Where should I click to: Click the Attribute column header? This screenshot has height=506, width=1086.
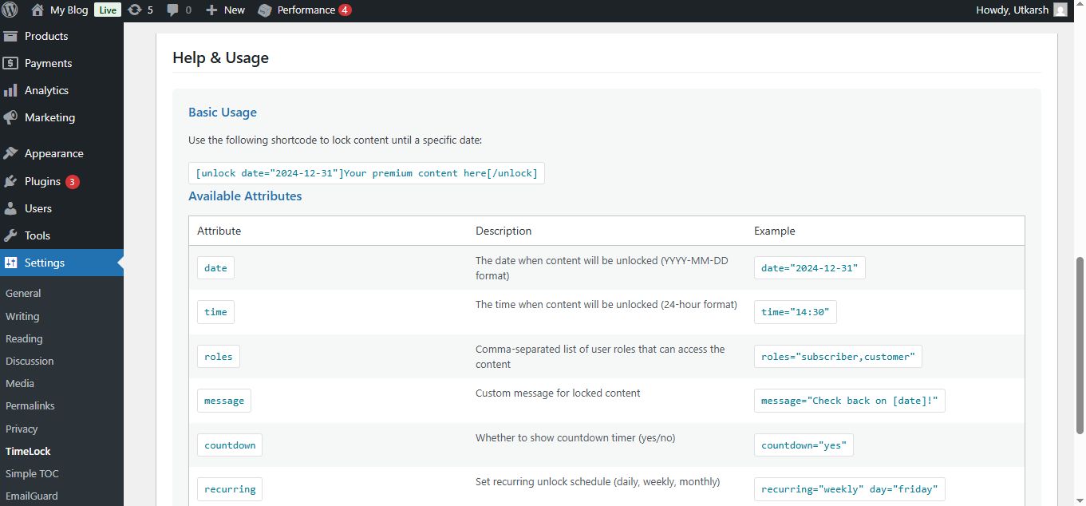(x=219, y=231)
